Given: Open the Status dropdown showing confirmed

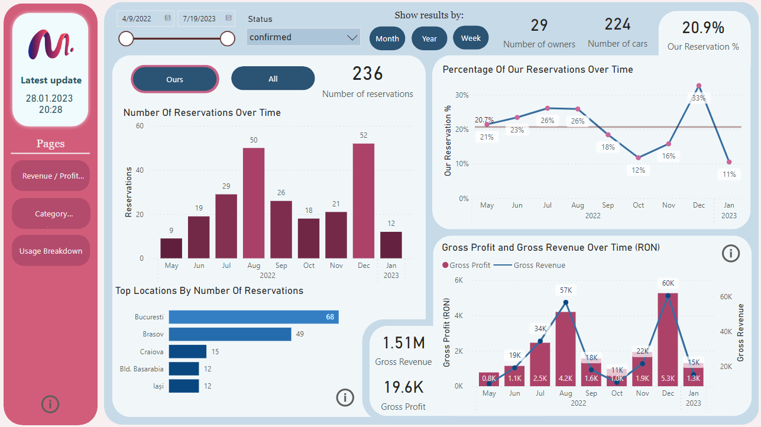Looking at the screenshot, I should (303, 37).
